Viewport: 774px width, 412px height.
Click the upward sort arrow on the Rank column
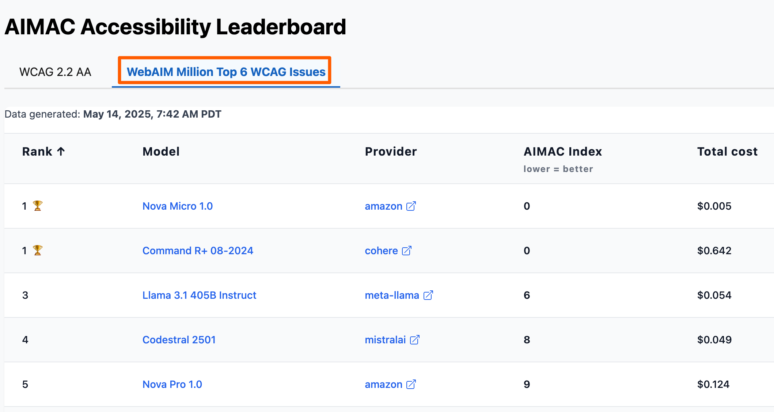[61, 151]
